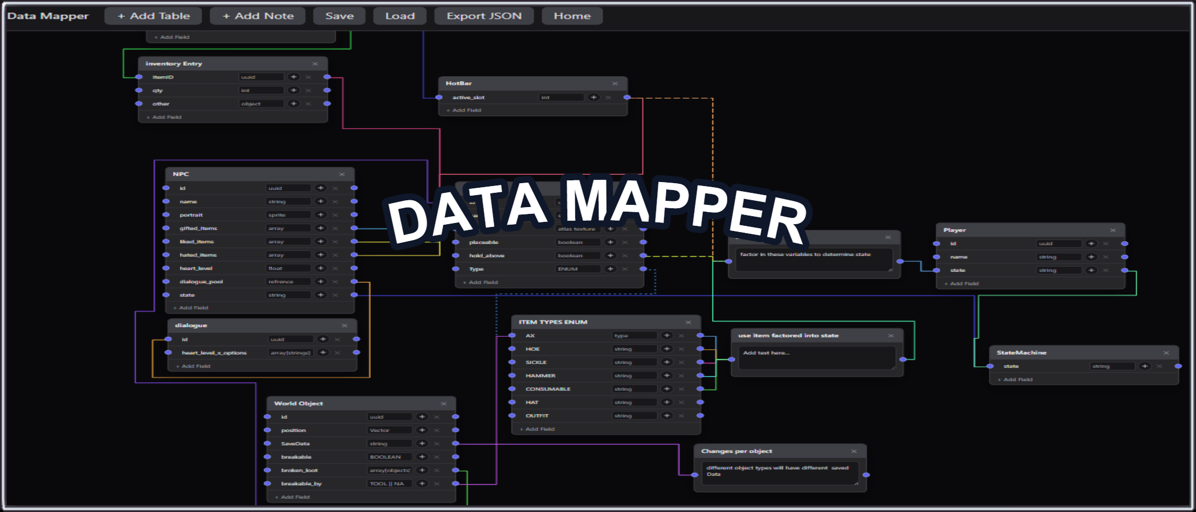The height and width of the screenshot is (512, 1196).
Task: Add a field to the Inventory Entry table
Action: pos(164,117)
